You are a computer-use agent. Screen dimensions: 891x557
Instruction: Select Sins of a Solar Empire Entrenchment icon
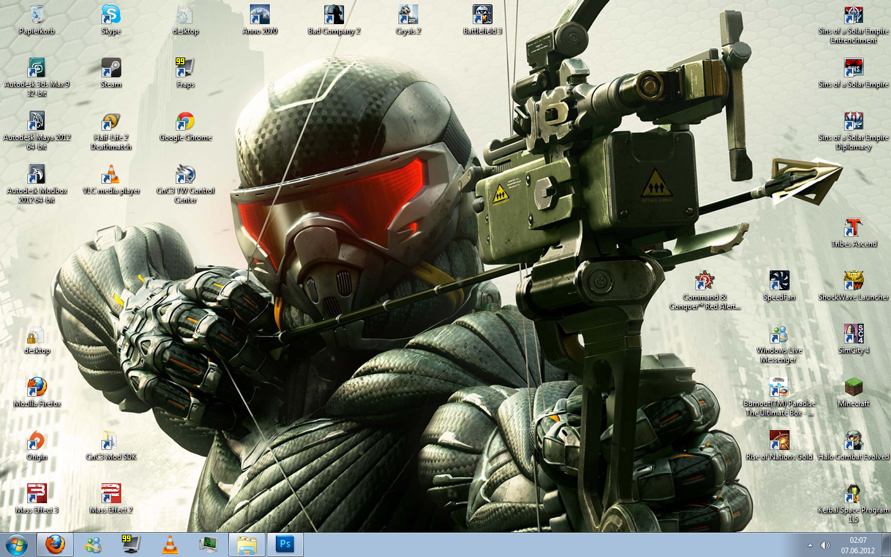pyautogui.click(x=853, y=24)
